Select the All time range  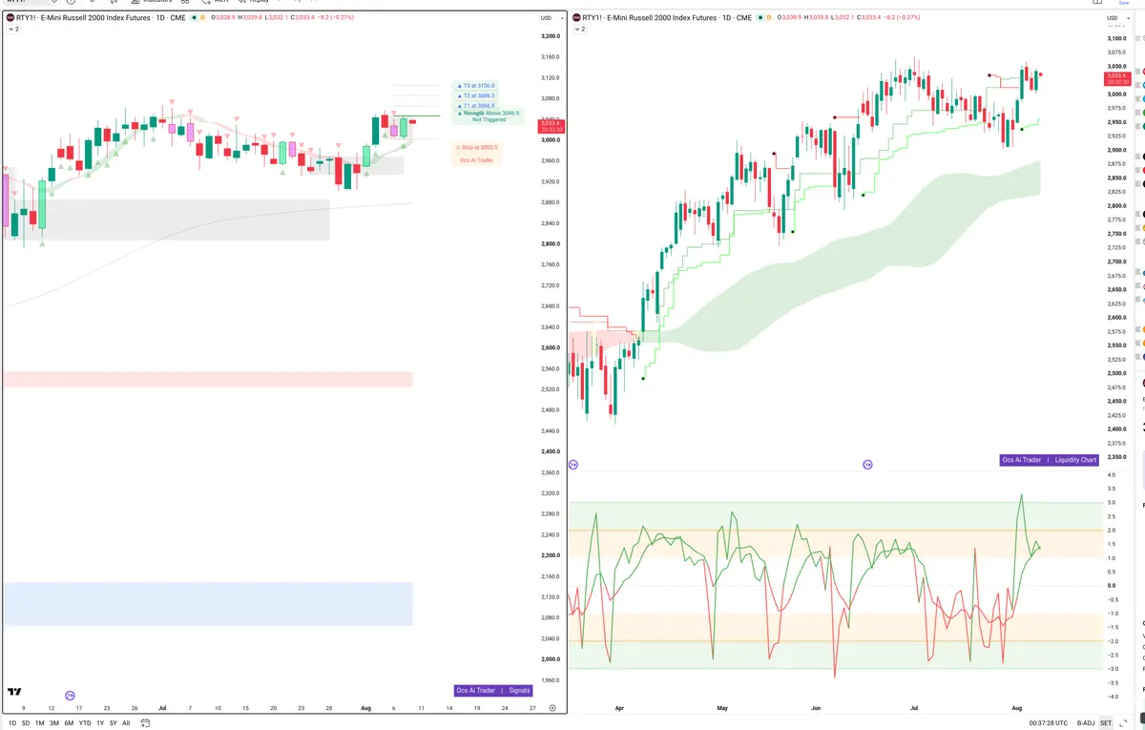[x=126, y=723]
